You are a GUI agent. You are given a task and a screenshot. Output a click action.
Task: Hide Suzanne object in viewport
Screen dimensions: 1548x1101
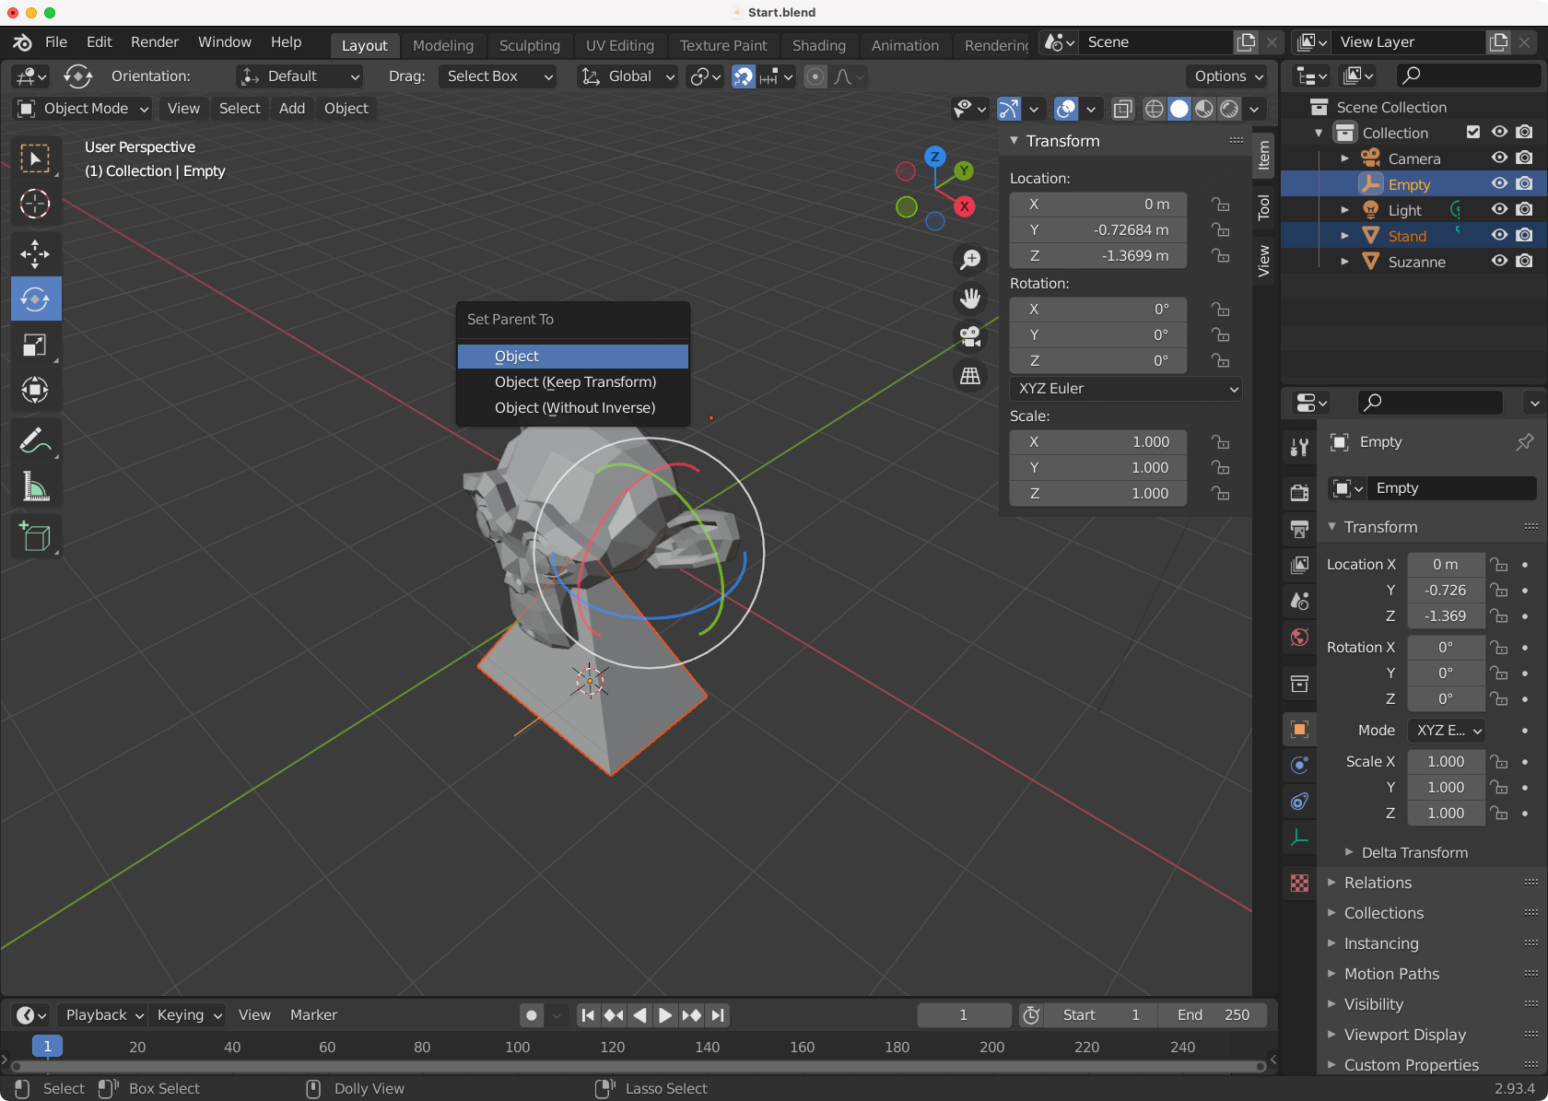coord(1499,262)
